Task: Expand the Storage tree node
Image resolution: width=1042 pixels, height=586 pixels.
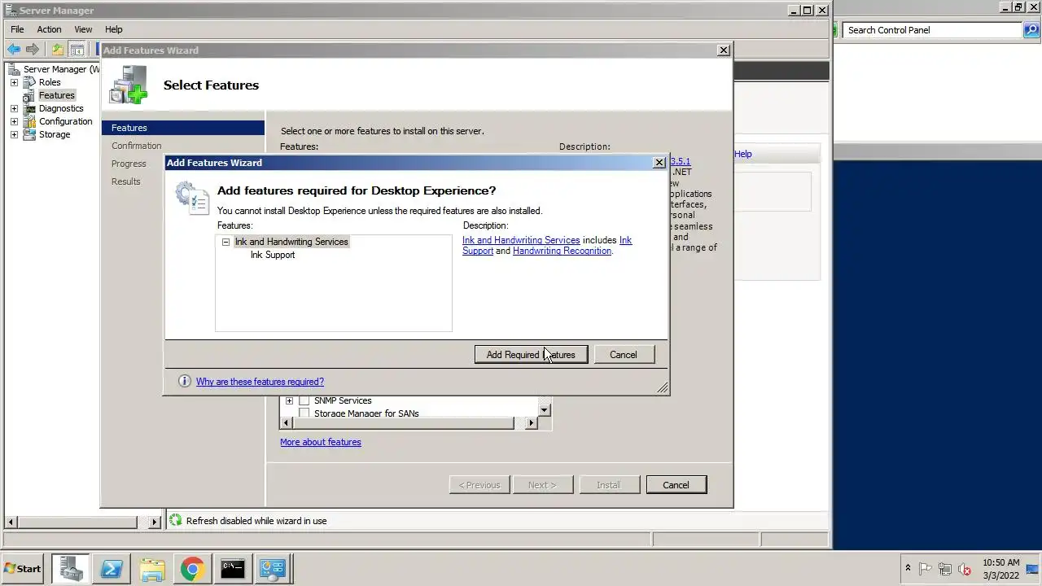Action: [x=14, y=134]
